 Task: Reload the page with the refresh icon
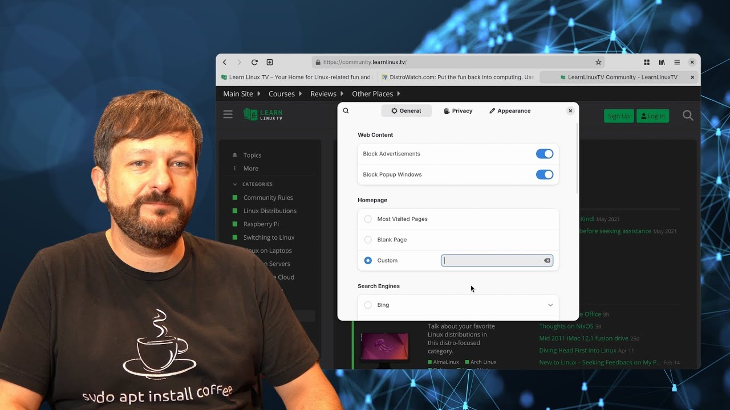coord(254,62)
